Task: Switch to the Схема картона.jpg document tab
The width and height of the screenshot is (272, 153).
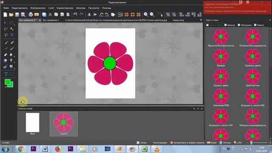Action: pos(116,20)
